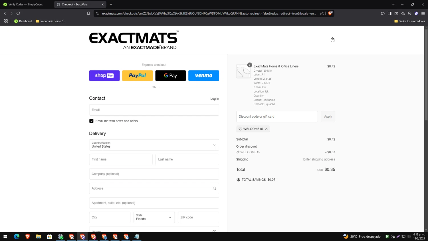This screenshot has width=428, height=241.
Task: Open Todos los marcadores folder
Action: click(x=409, y=21)
